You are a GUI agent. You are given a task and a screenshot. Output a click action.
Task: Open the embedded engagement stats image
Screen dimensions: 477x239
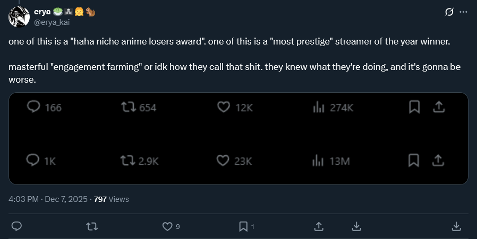238,139
